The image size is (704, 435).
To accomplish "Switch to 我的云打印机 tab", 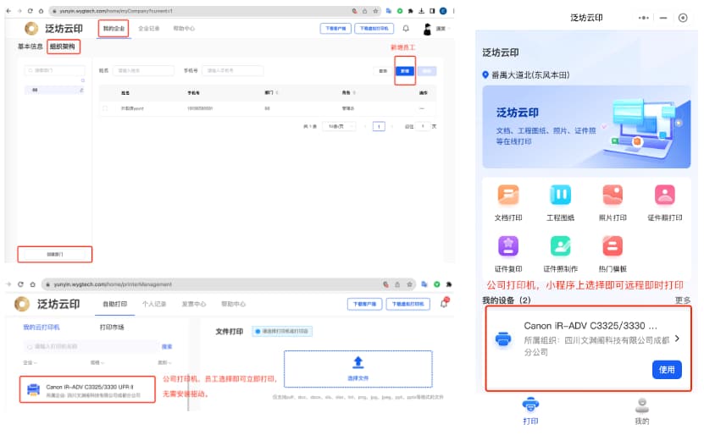I will (42, 328).
